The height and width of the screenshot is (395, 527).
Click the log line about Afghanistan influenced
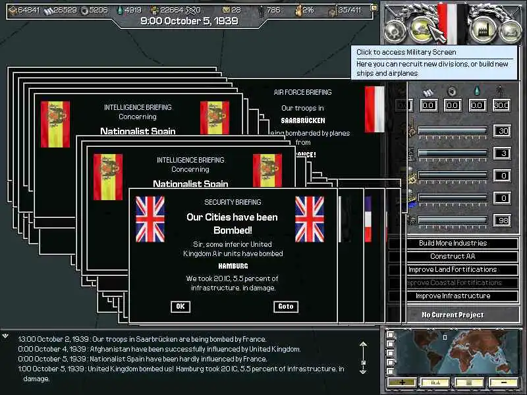point(159,349)
